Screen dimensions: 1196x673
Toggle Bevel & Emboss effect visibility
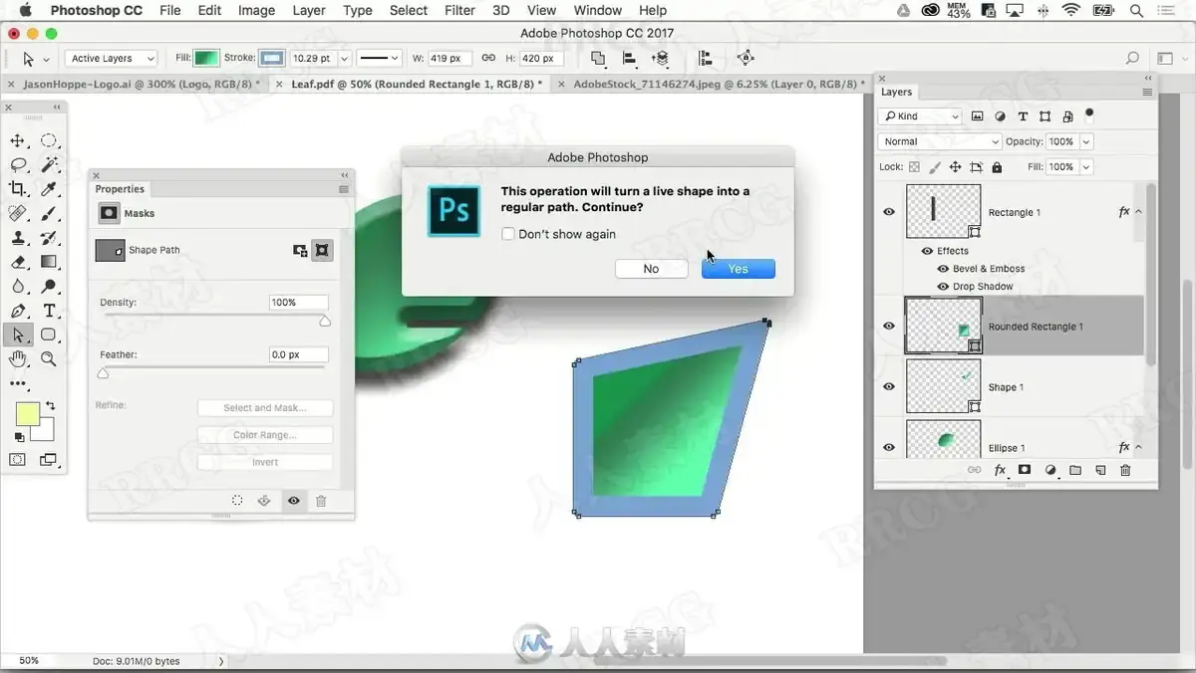click(x=943, y=269)
